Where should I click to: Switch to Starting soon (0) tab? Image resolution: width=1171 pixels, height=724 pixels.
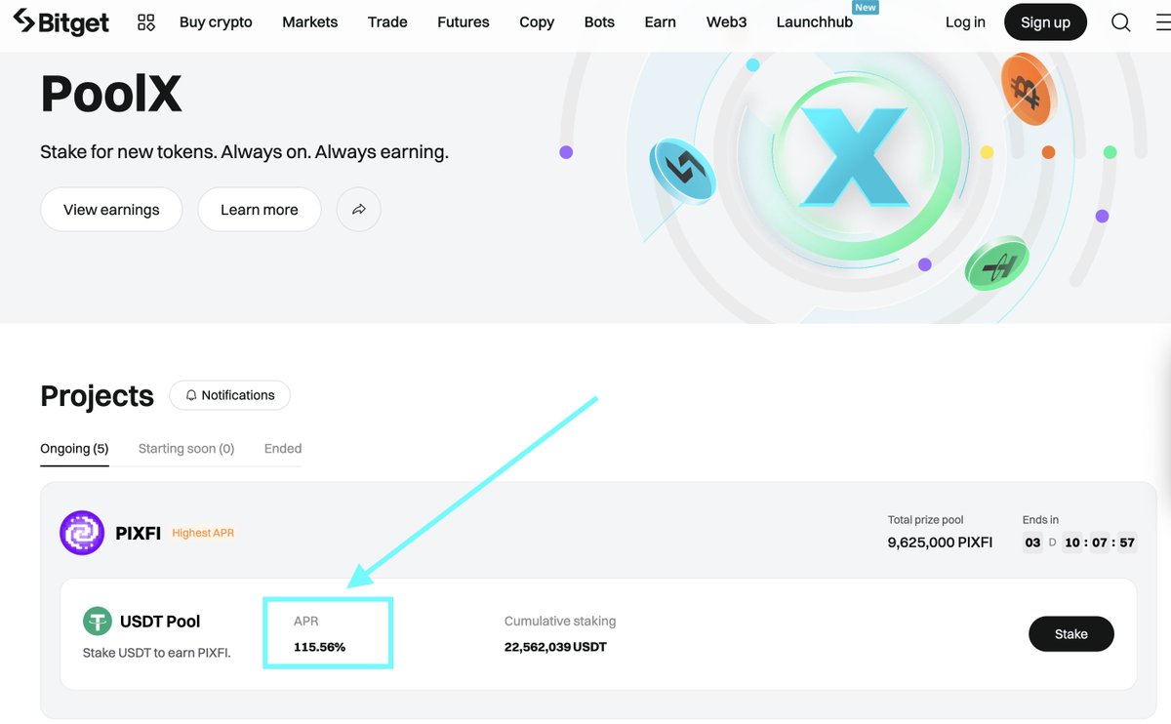pos(186,449)
